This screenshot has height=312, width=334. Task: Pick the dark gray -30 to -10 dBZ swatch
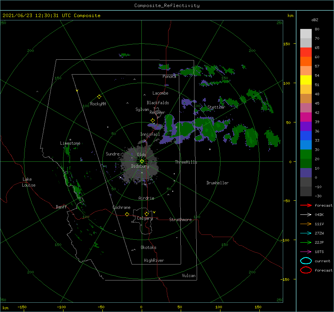(x=306, y=191)
